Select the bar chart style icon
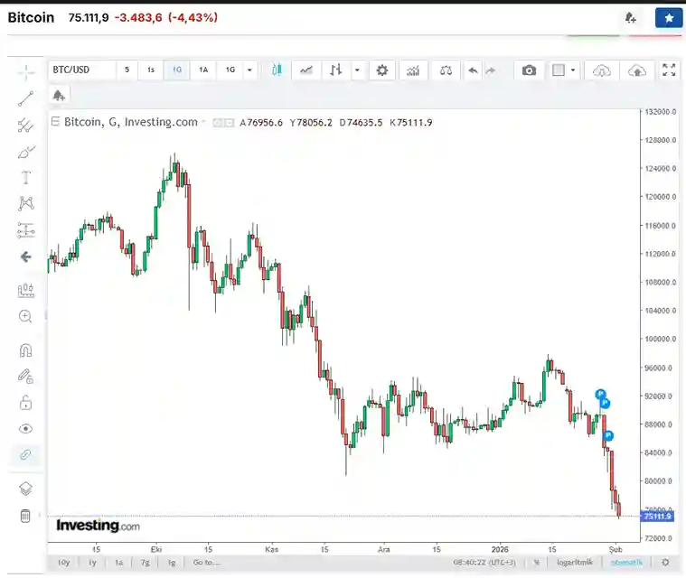 336,70
